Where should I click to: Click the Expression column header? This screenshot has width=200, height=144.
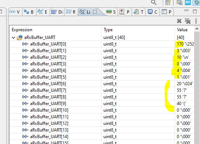[56, 30]
